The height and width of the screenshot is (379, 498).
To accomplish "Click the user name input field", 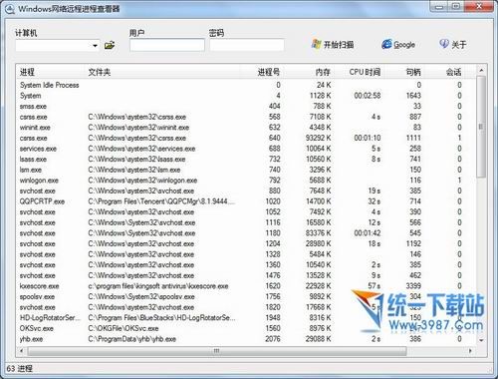I will click(167, 45).
